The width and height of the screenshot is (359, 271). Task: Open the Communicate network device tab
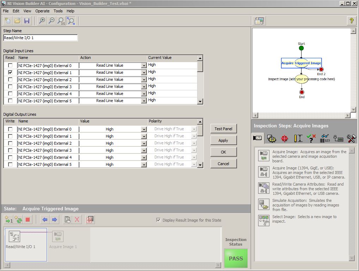point(338,138)
